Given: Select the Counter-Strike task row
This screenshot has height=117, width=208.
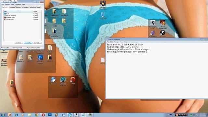Looking at the screenshot, I should (x=22, y=19).
